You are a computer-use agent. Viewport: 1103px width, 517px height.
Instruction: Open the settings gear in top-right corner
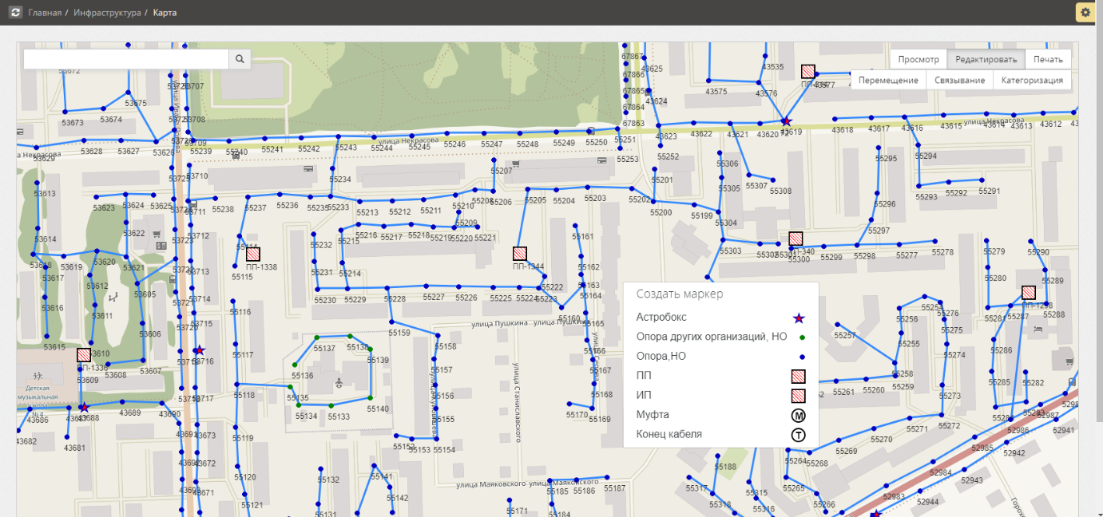pyautogui.click(x=1085, y=12)
